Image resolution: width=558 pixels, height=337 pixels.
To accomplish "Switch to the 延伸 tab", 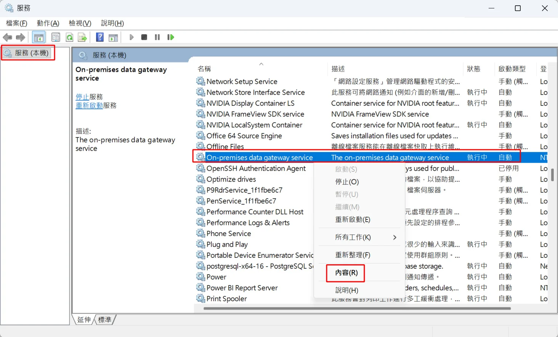I will pyautogui.click(x=84, y=319).
